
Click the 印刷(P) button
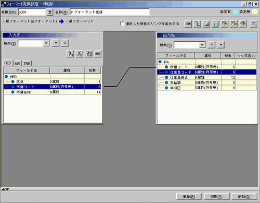[216, 197]
